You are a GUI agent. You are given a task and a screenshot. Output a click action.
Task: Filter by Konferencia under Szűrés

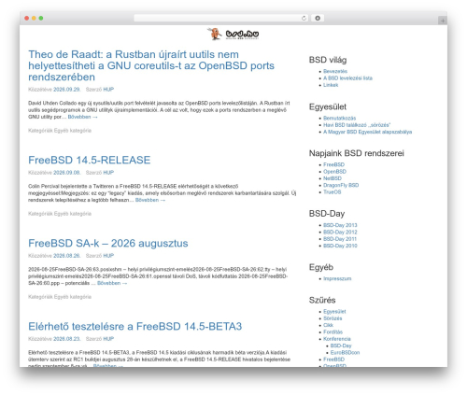click(337, 339)
